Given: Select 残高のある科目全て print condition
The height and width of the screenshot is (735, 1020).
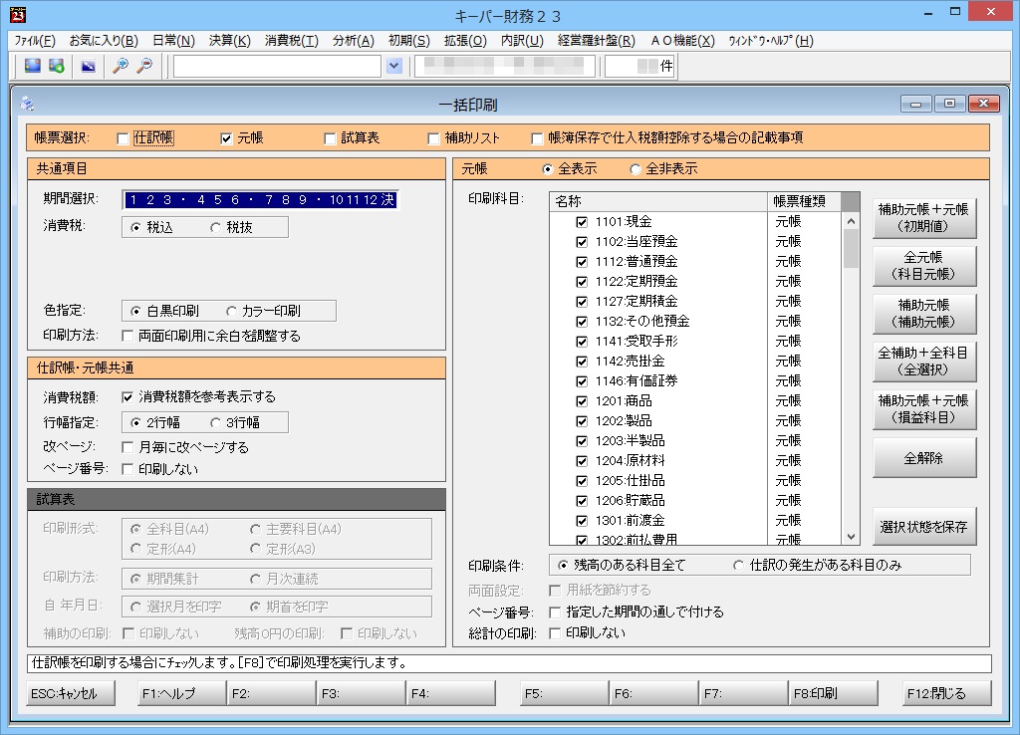Looking at the screenshot, I should point(563,566).
